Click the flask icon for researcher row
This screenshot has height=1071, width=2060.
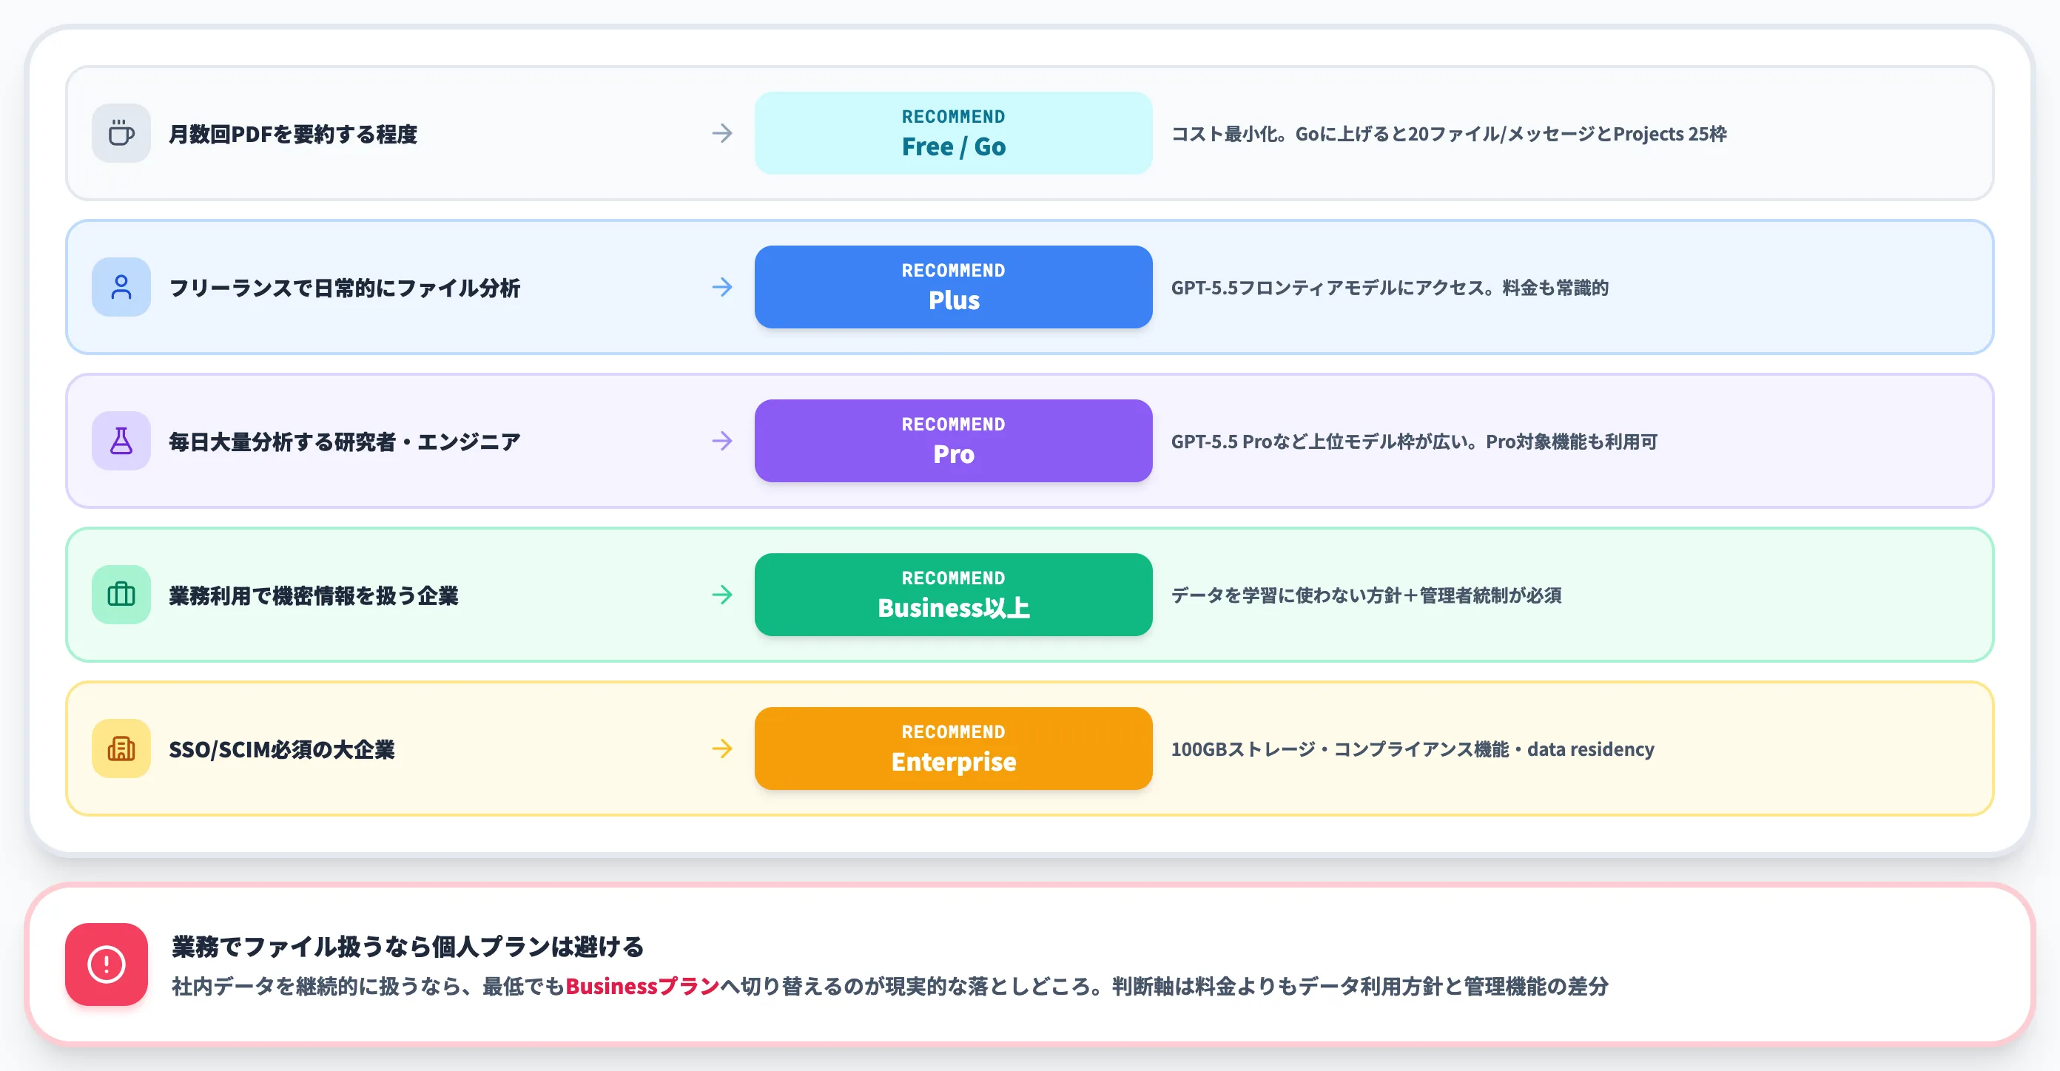(x=121, y=440)
